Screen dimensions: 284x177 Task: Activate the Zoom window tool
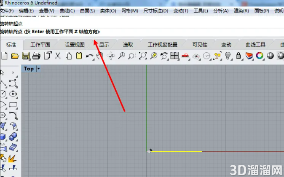click(132, 56)
